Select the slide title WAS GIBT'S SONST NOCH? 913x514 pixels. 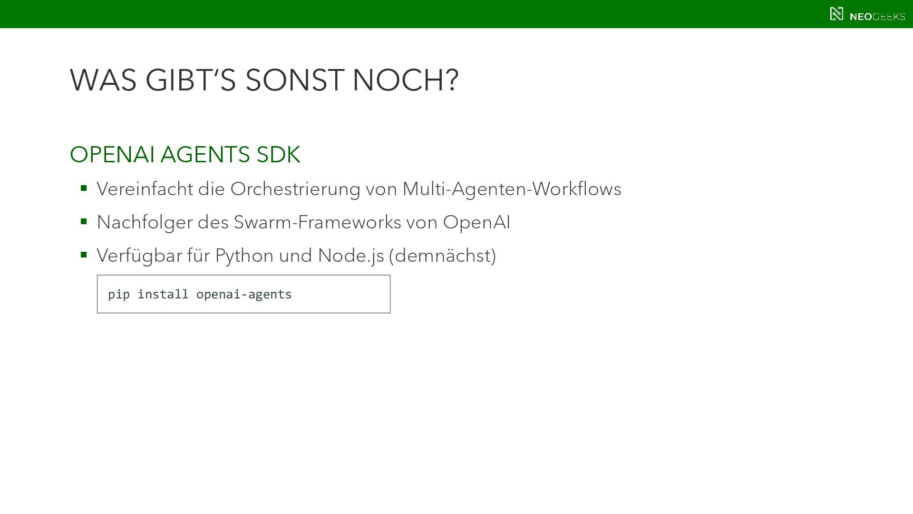264,79
